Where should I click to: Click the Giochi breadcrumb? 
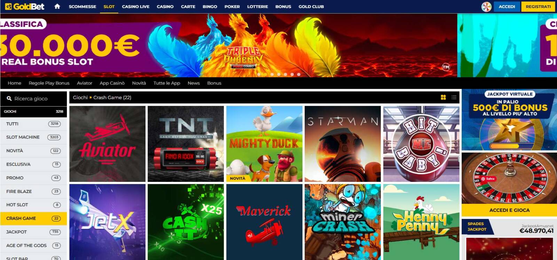point(80,98)
